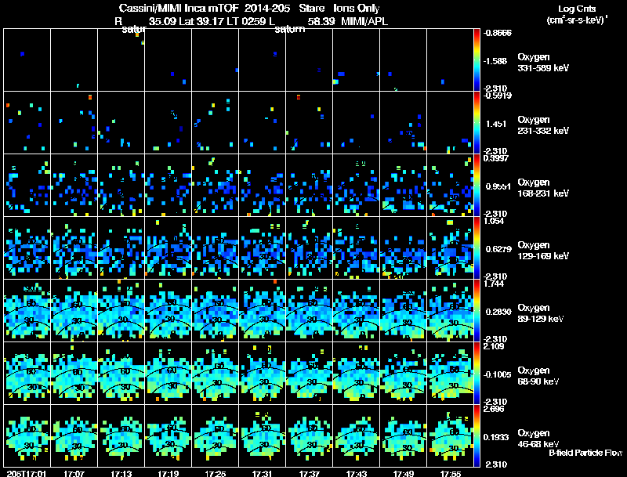The width and height of the screenshot is (627, 477).
Task: Click the B-field Particle Flow label
Action: [585, 453]
